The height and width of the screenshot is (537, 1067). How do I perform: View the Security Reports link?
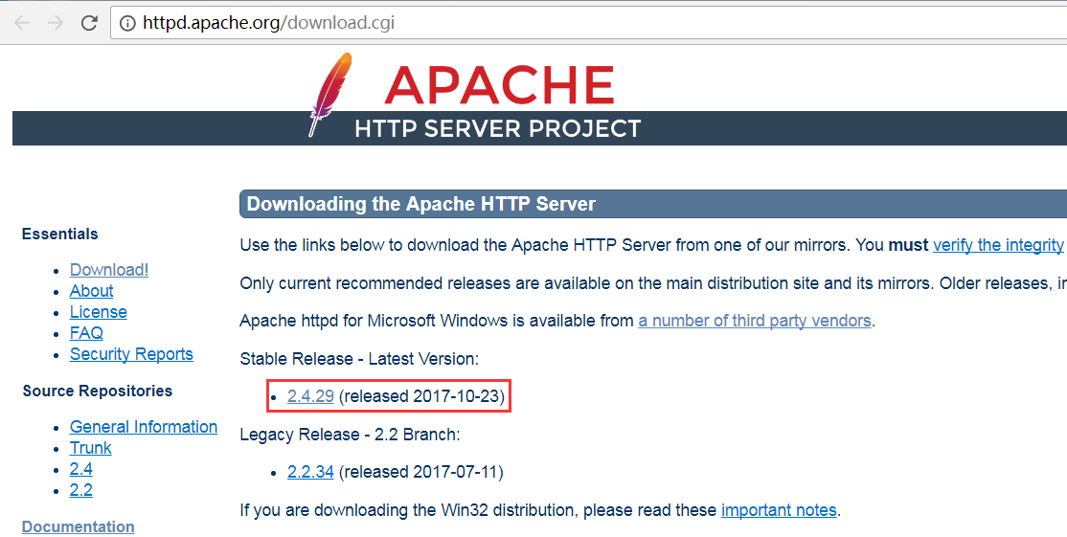[131, 354]
